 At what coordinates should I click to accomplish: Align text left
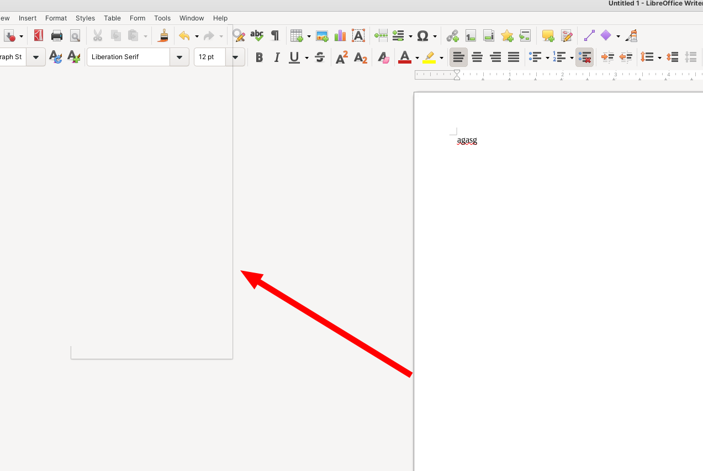tap(458, 57)
